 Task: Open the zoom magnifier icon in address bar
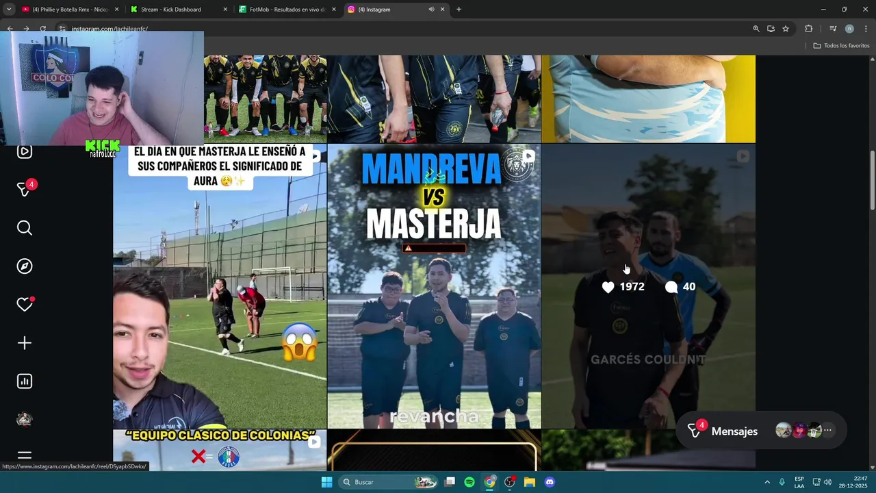click(x=756, y=29)
